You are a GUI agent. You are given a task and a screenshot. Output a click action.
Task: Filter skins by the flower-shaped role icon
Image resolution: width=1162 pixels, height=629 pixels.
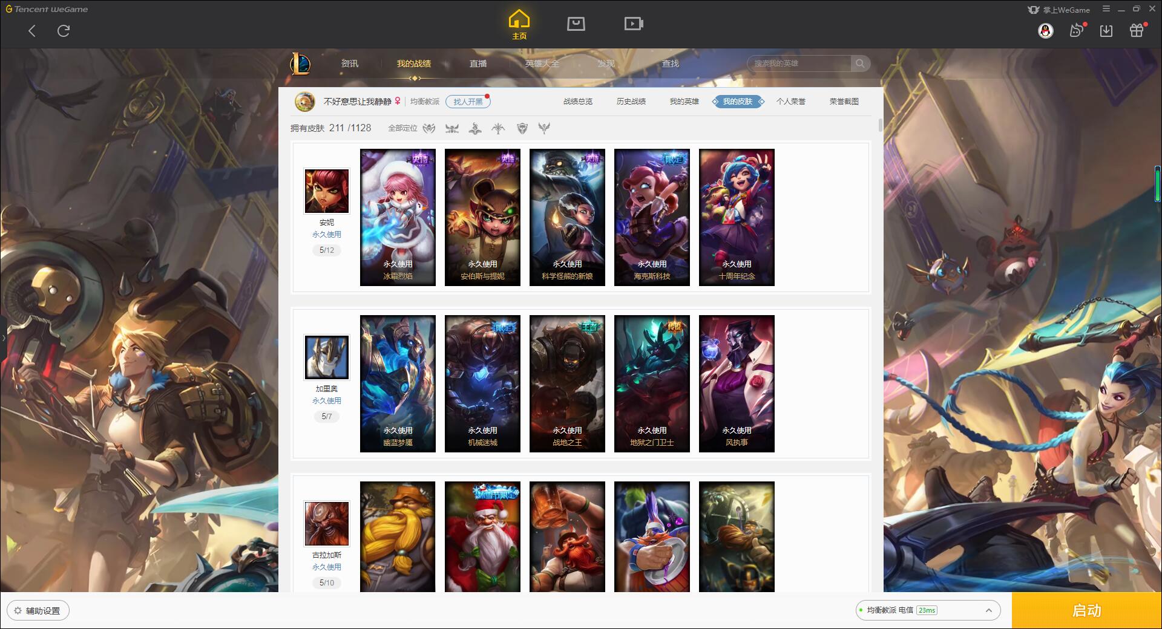point(475,128)
